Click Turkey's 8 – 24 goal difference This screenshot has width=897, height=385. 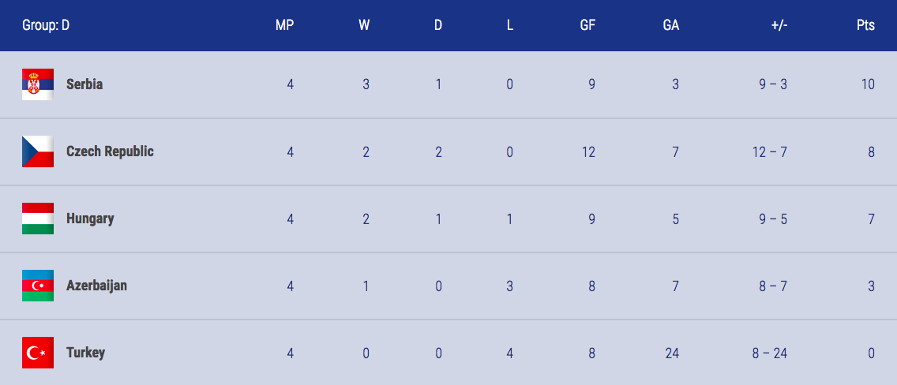(x=769, y=353)
